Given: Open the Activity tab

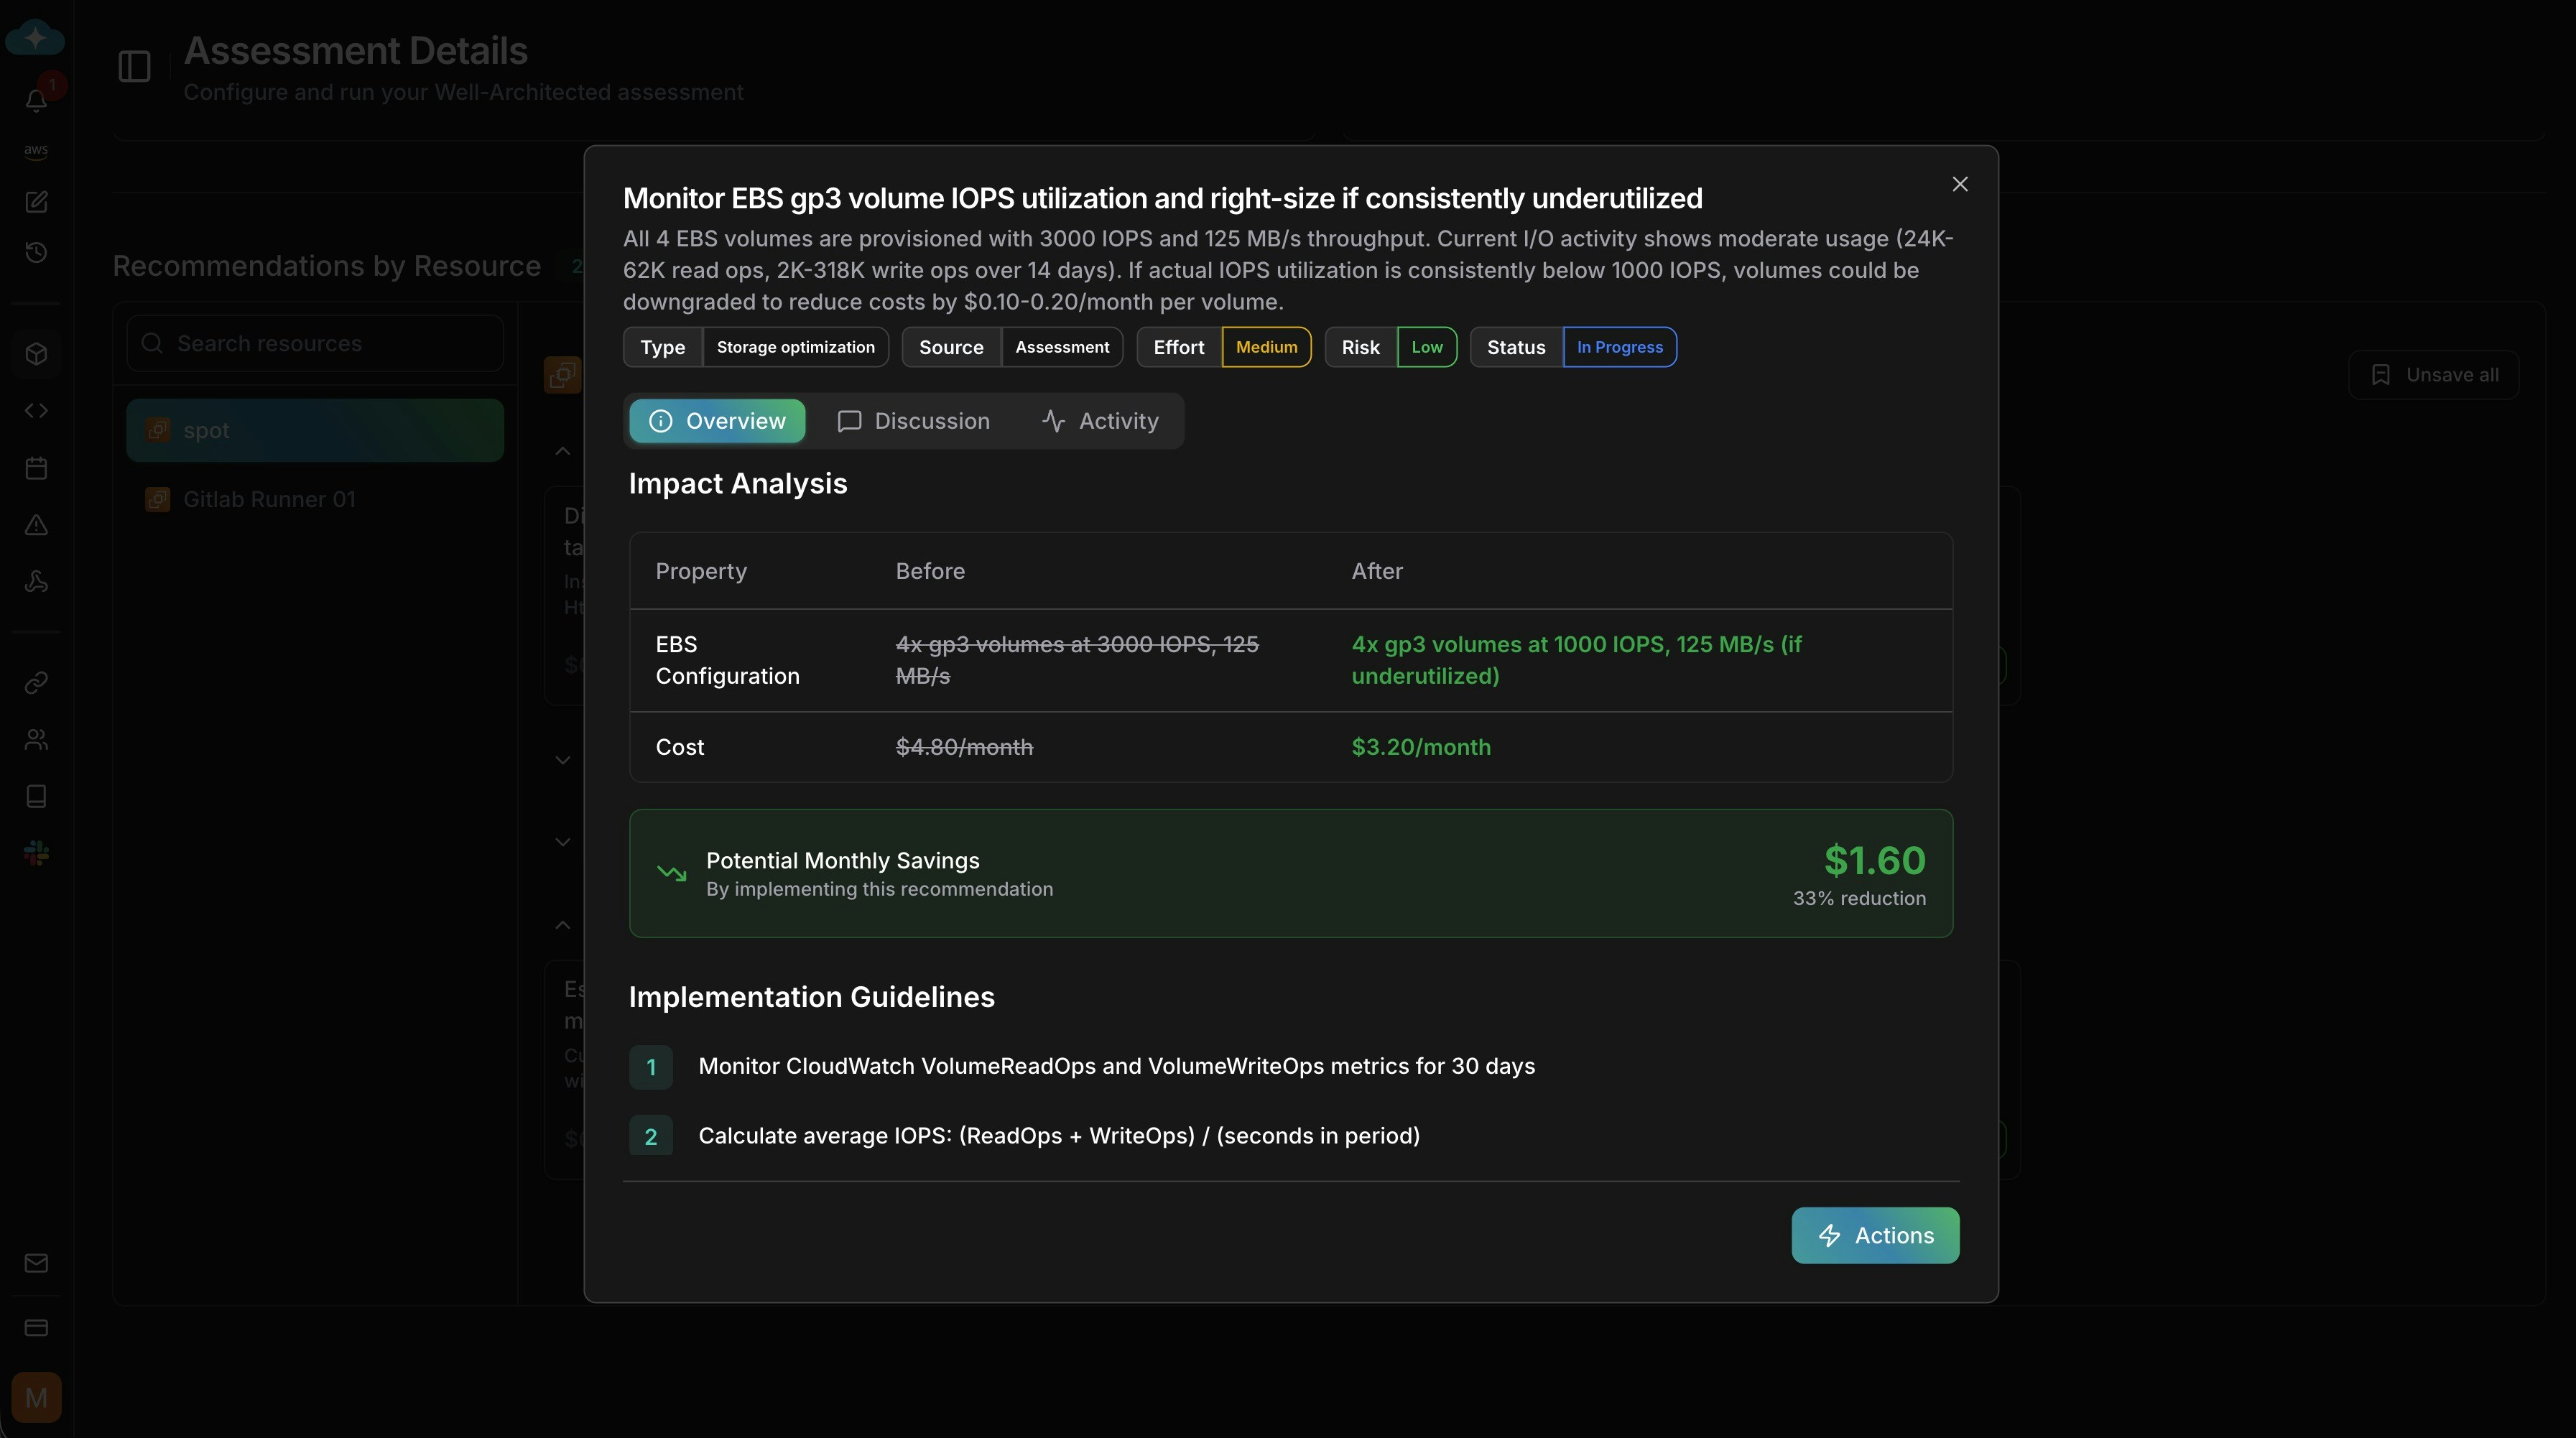Looking at the screenshot, I should (x=1098, y=420).
